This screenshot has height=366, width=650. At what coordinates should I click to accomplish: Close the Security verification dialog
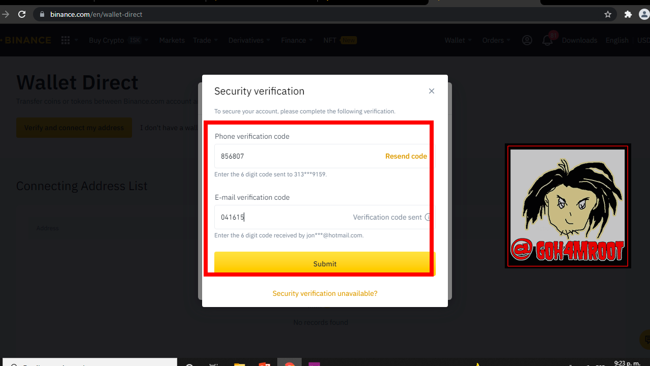pos(432,91)
